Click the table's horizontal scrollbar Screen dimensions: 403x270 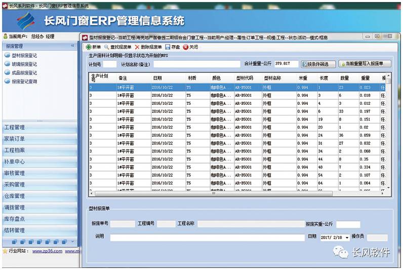[213, 193]
